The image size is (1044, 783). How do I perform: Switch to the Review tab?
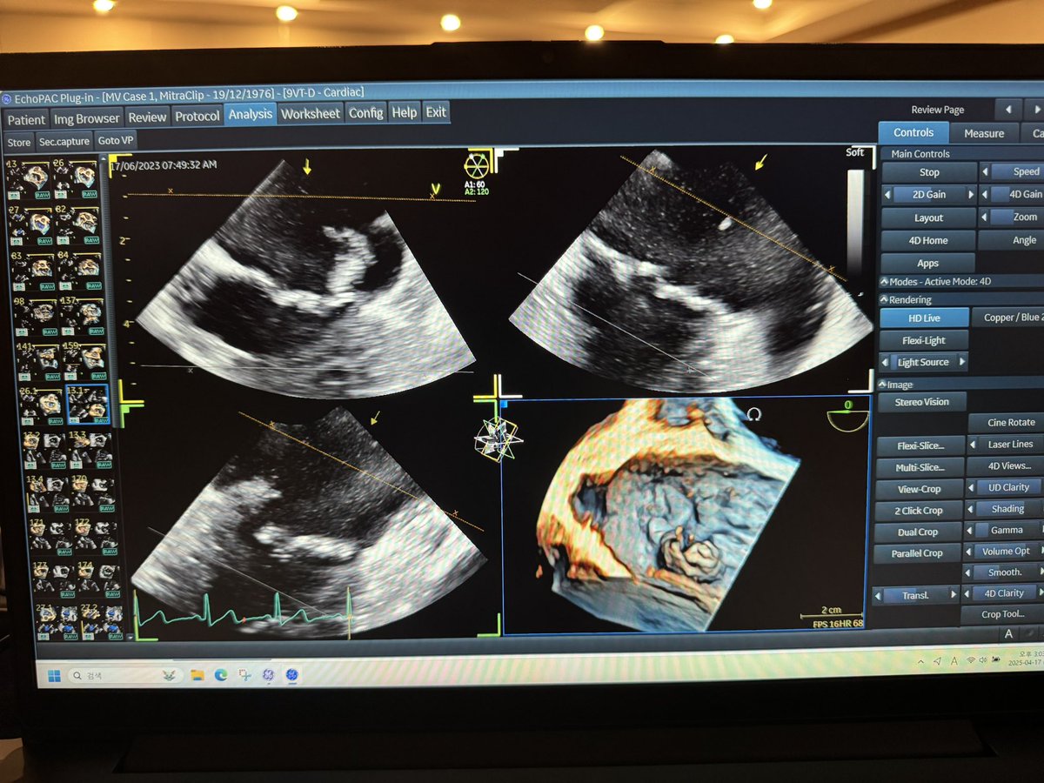pos(146,116)
